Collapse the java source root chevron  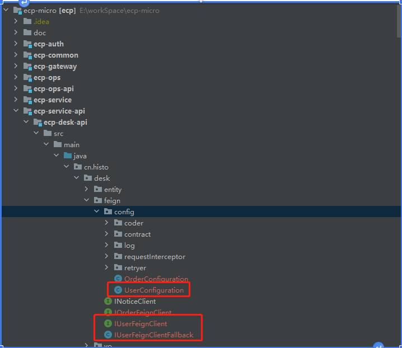(x=57, y=156)
